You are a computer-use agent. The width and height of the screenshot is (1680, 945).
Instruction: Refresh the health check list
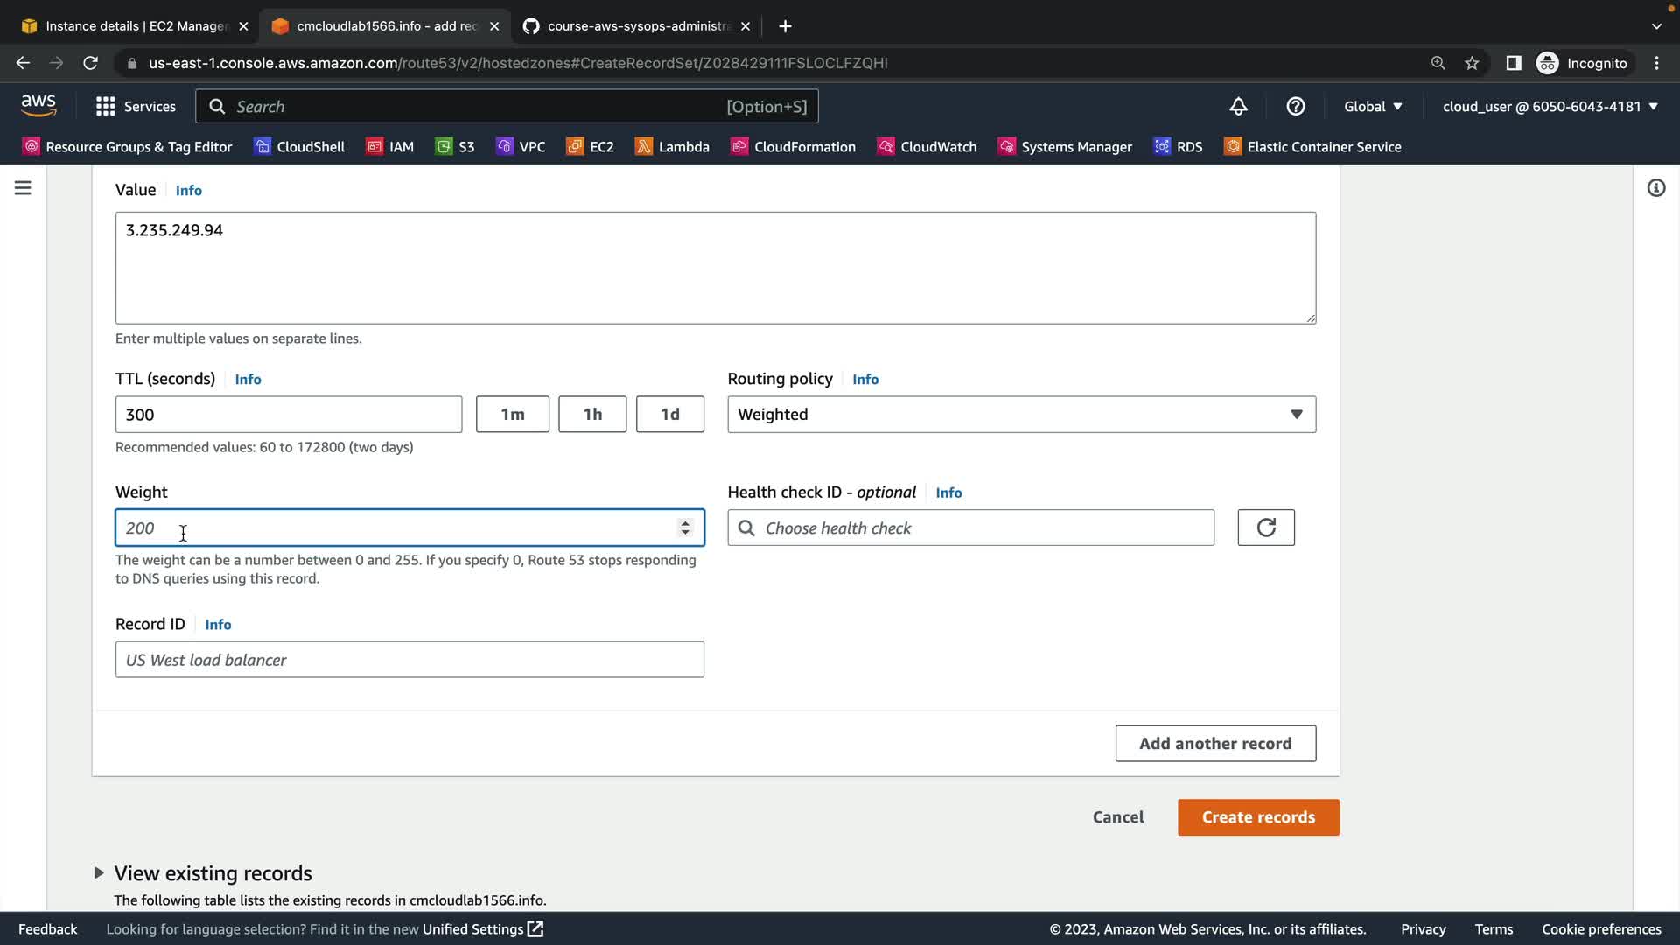coord(1265,528)
